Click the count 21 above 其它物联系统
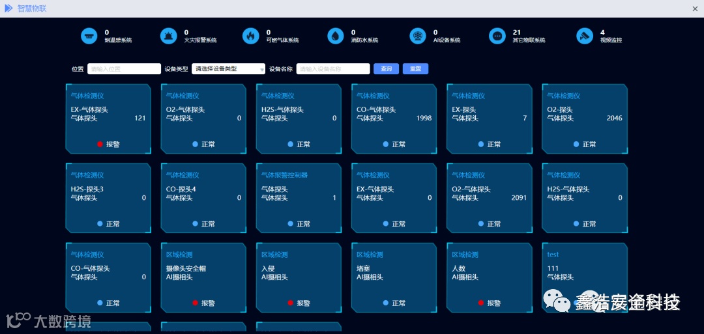Viewport: 704px width, 334px height. [516, 33]
